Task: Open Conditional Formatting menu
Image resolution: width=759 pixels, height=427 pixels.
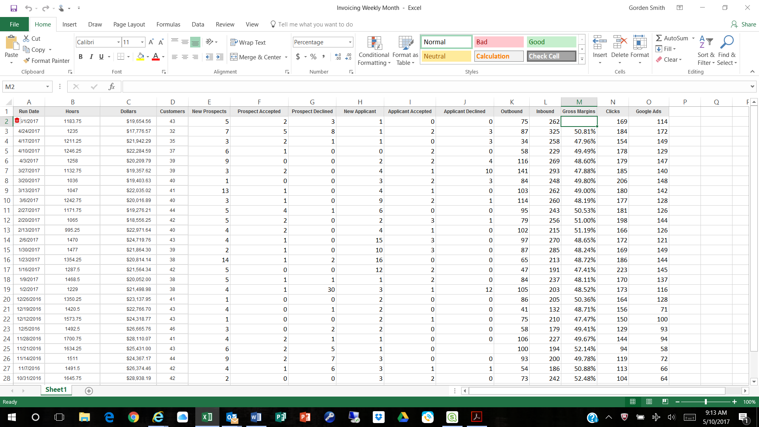Action: 374,51
